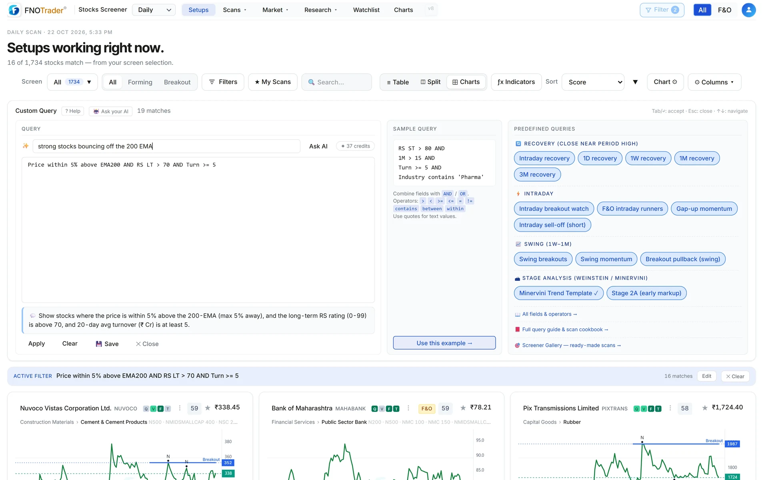768x480 pixels.
Task: Open the Screen All 1734 dropdown
Action: click(72, 82)
